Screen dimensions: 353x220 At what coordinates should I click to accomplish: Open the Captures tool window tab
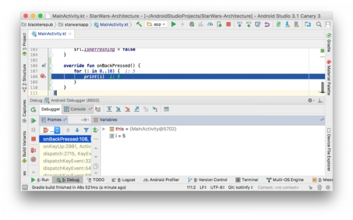coord(24,111)
